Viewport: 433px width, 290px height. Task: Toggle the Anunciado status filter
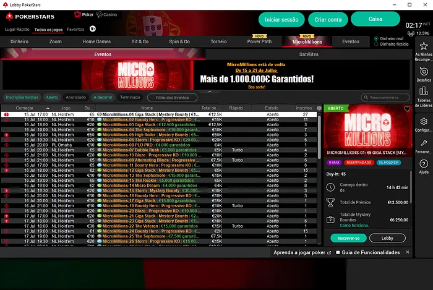(x=75, y=98)
